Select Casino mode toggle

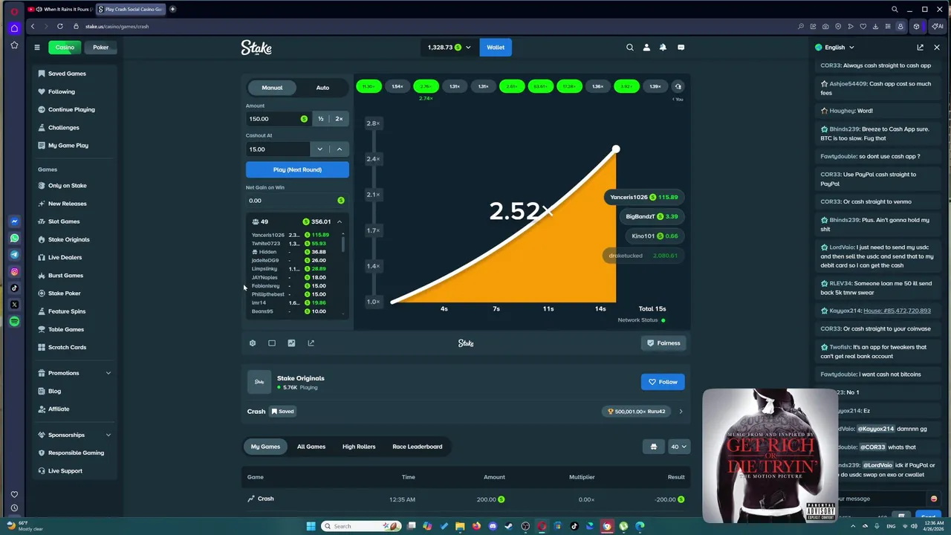[x=65, y=48]
